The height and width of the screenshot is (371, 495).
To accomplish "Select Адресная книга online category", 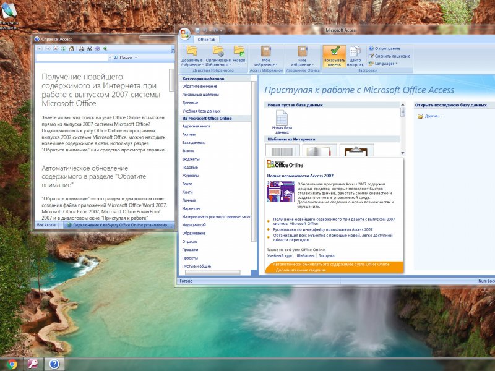I will pyautogui.click(x=196, y=126).
